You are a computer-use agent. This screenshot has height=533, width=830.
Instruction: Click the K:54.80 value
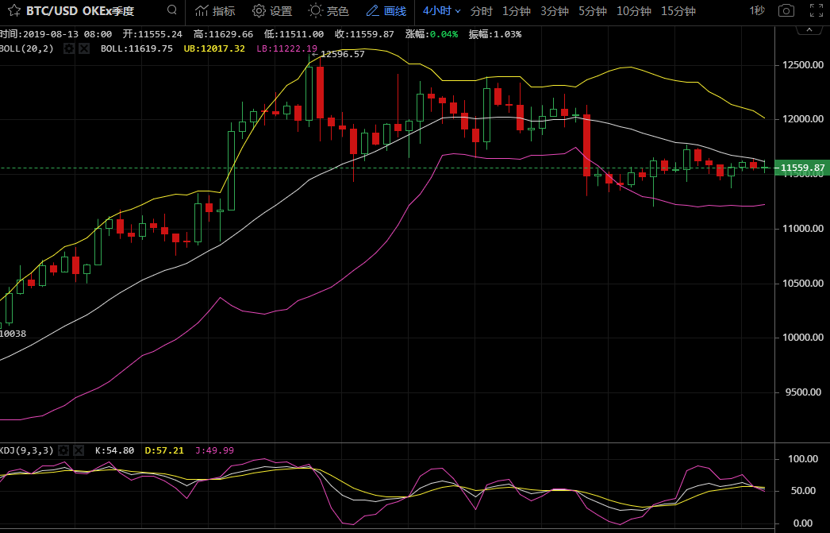(114, 450)
